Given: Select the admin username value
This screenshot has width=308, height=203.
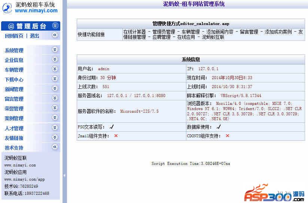Looking at the screenshot, I should coord(104,69).
